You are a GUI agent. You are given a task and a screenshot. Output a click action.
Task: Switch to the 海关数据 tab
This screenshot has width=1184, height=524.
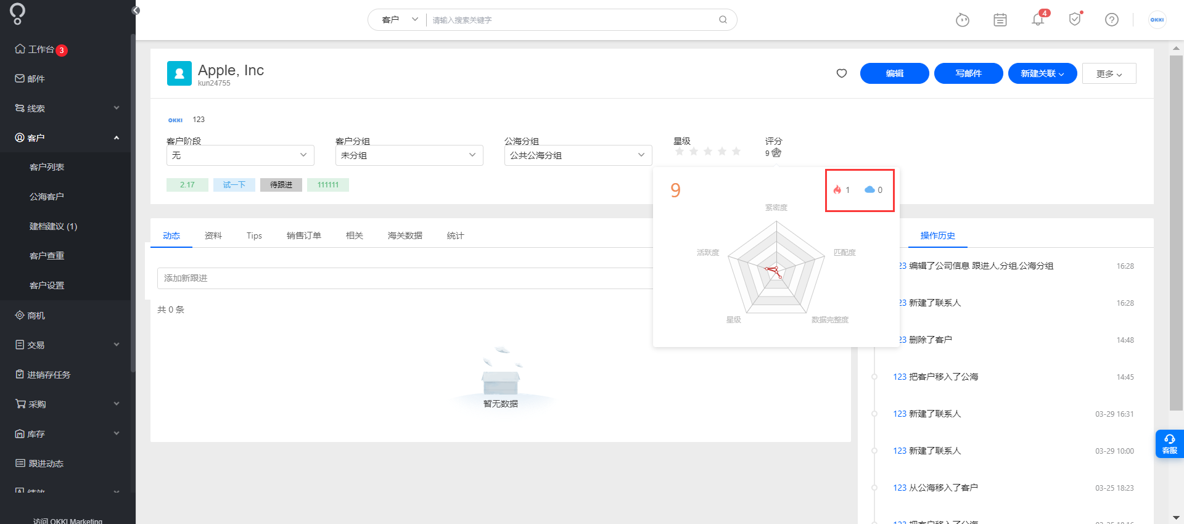pyautogui.click(x=405, y=235)
